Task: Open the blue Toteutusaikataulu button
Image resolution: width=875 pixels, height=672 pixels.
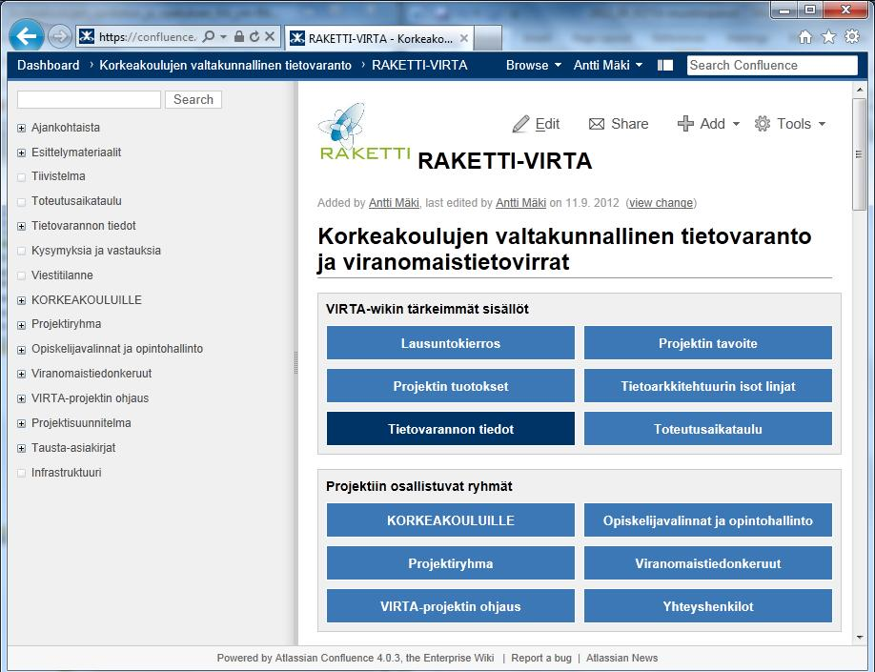Action: 707,429
